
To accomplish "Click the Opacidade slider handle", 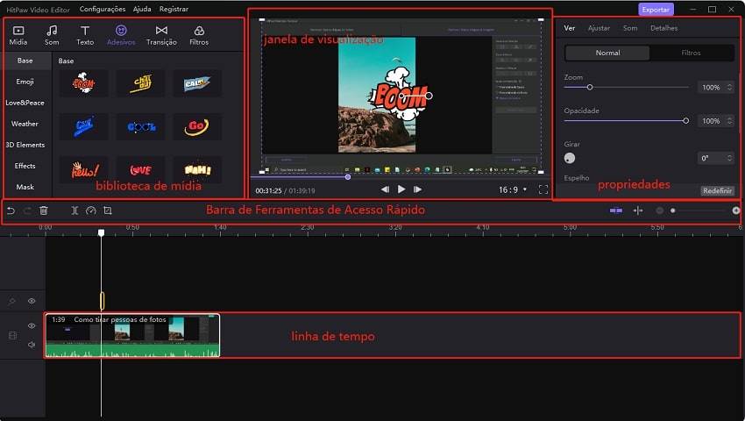I will 685,120.
